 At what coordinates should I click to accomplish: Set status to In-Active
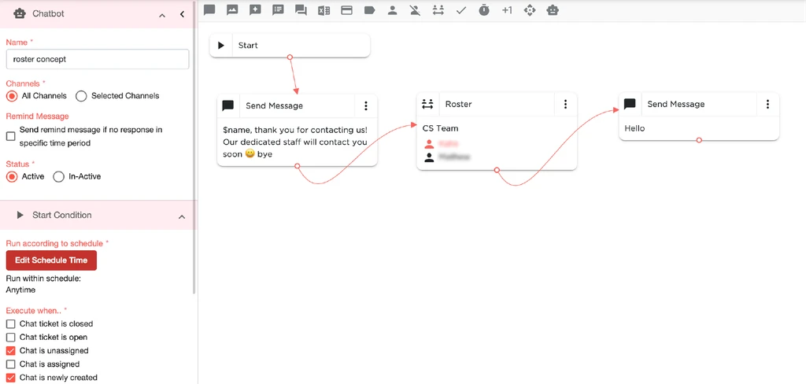[x=58, y=177]
